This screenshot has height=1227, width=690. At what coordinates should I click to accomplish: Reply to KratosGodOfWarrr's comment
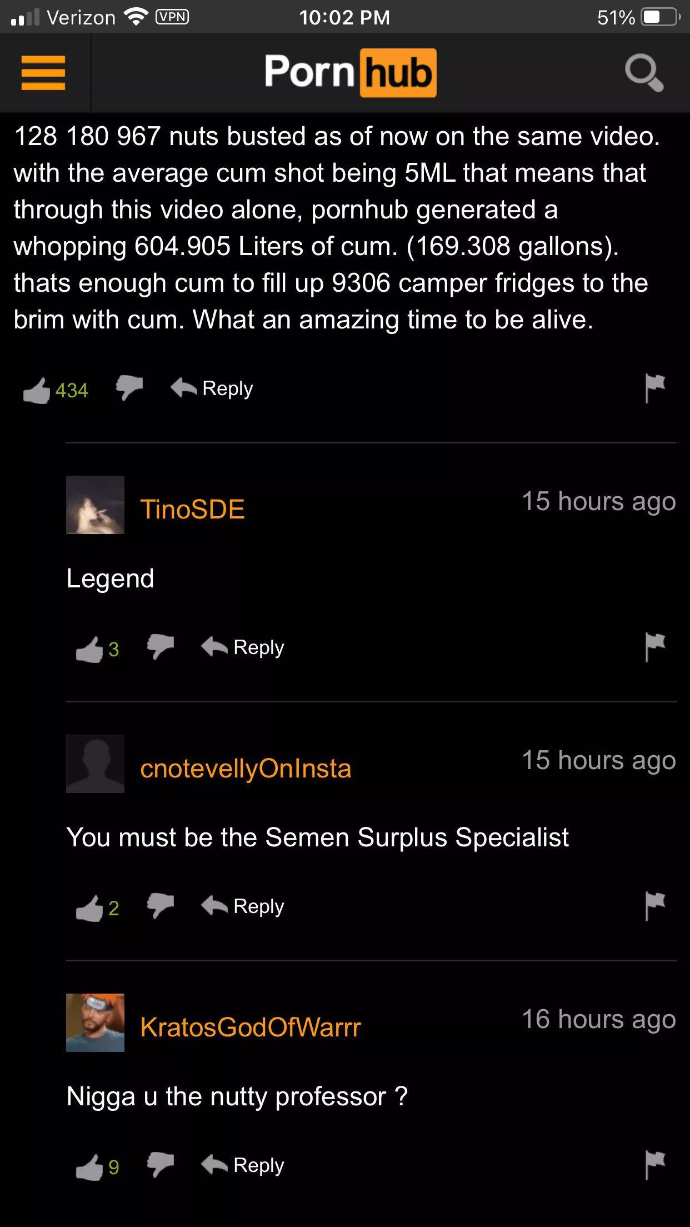243,1165
